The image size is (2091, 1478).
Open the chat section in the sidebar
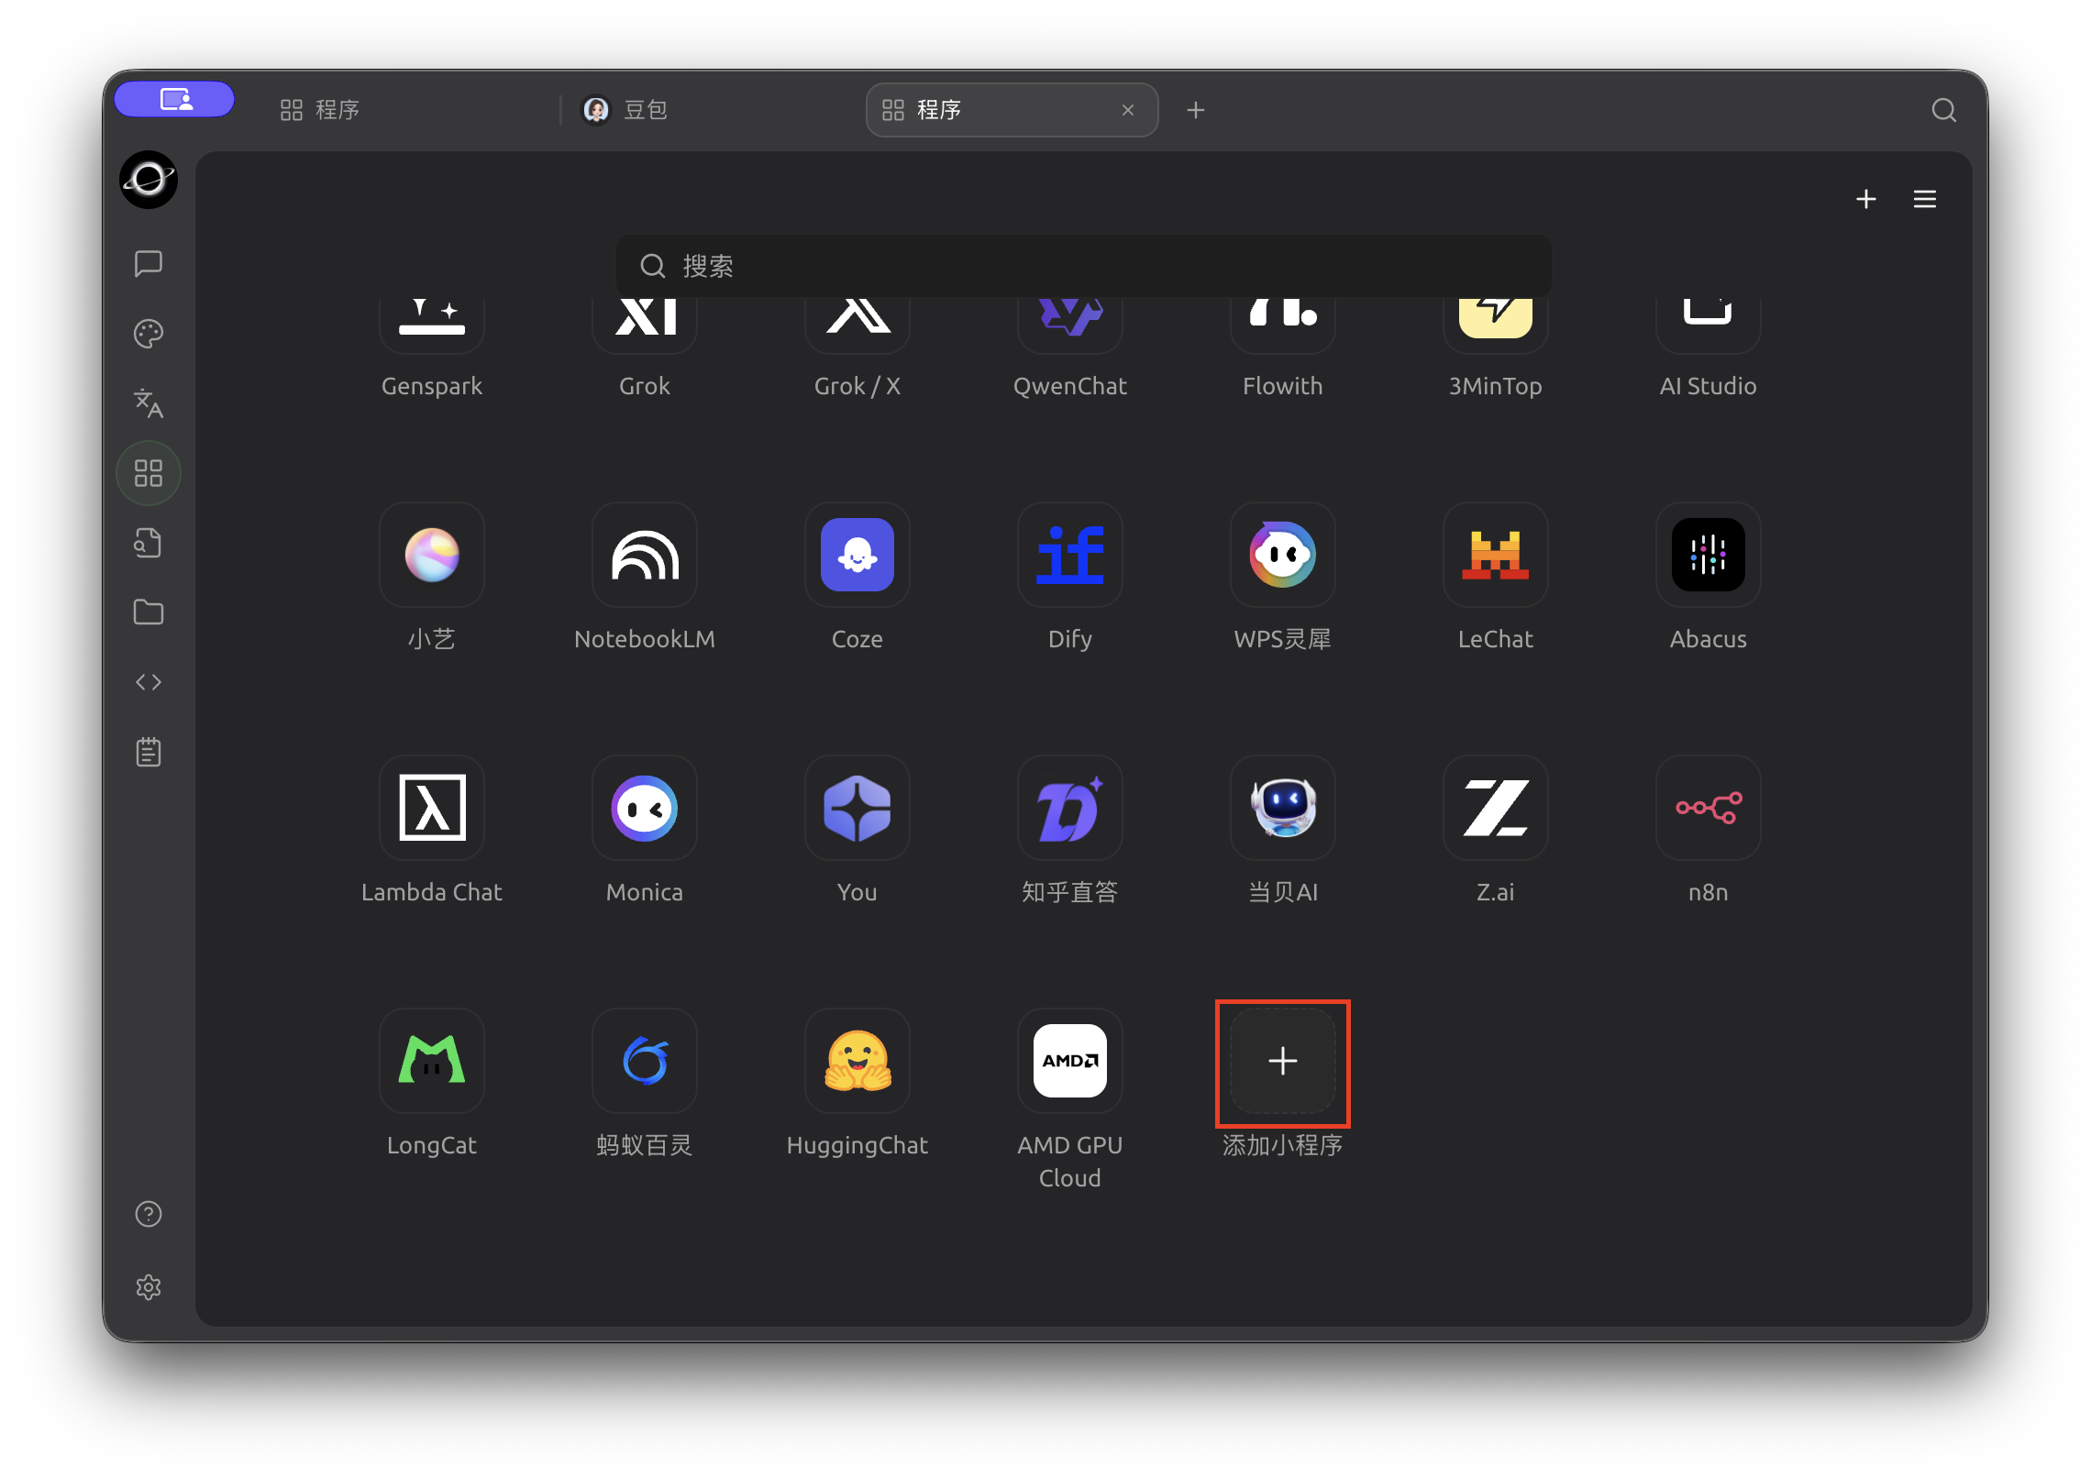[149, 264]
